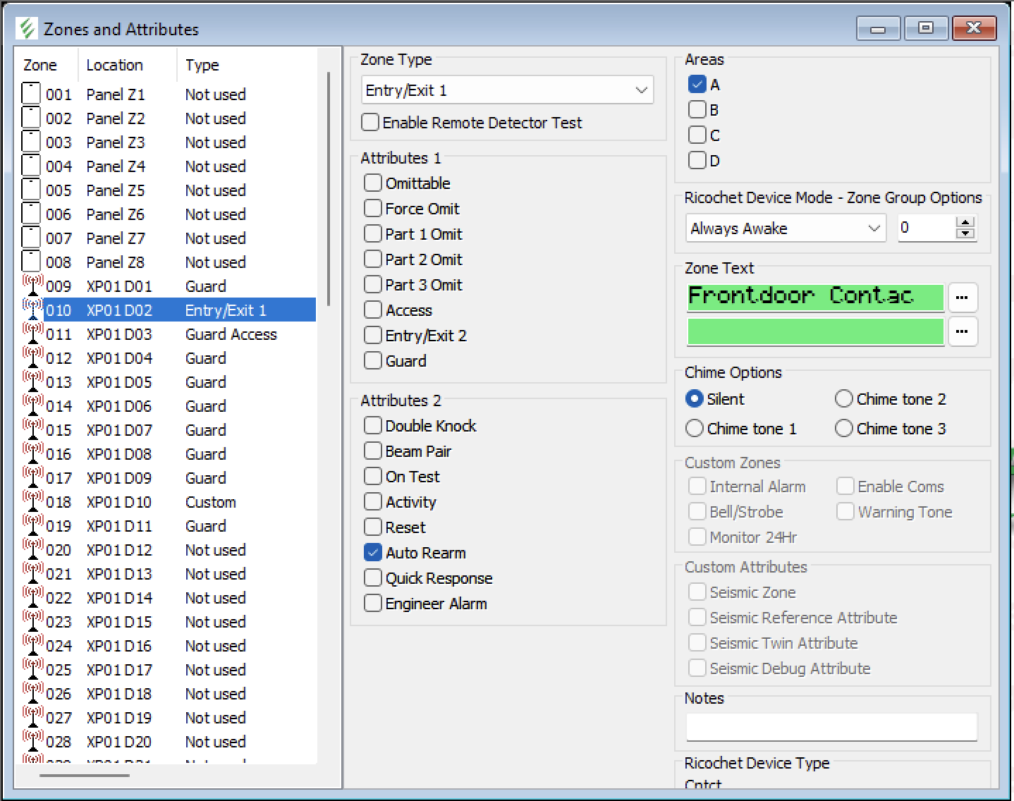1014x801 pixels.
Task: Click the panel icon beside zone 005
Action: (x=31, y=190)
